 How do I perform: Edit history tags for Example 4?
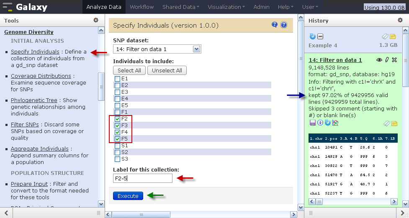(x=385, y=36)
